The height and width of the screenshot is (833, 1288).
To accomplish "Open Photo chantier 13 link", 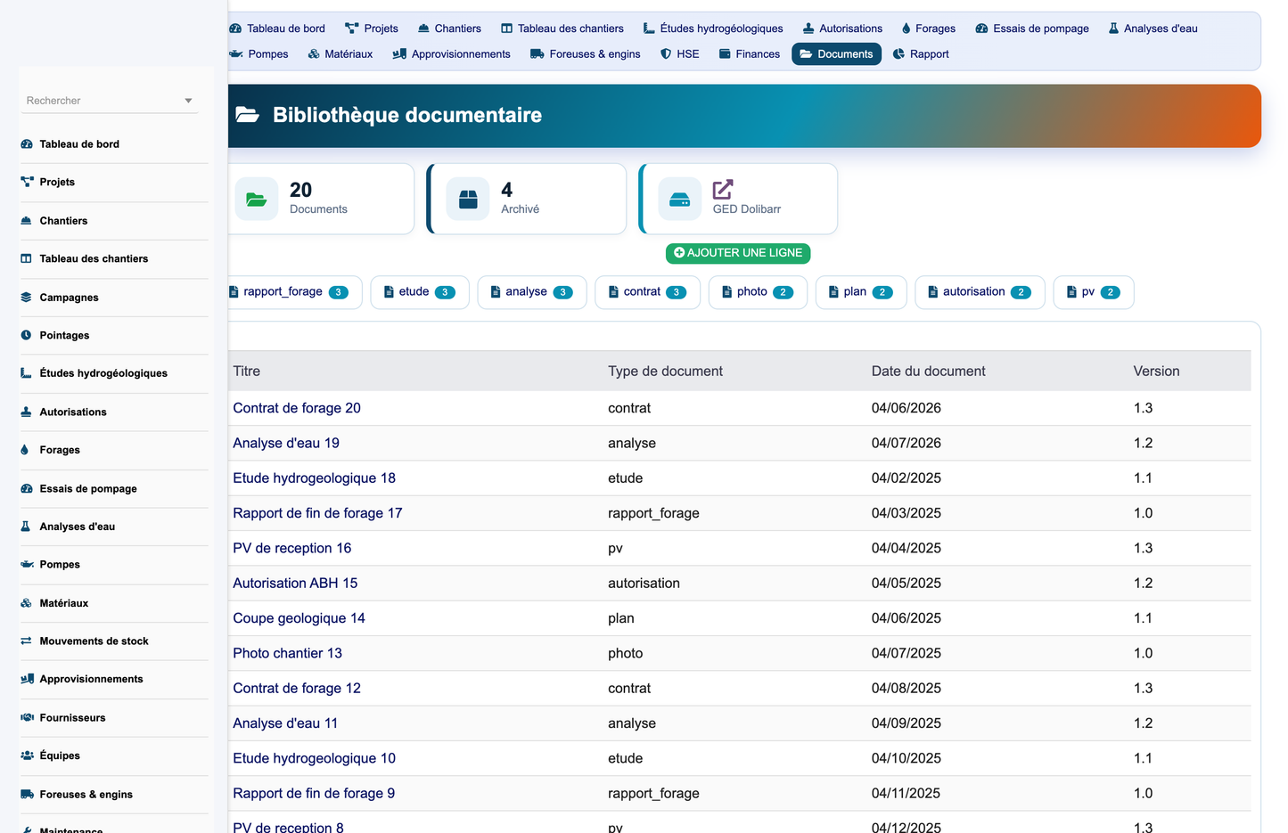I will [287, 653].
